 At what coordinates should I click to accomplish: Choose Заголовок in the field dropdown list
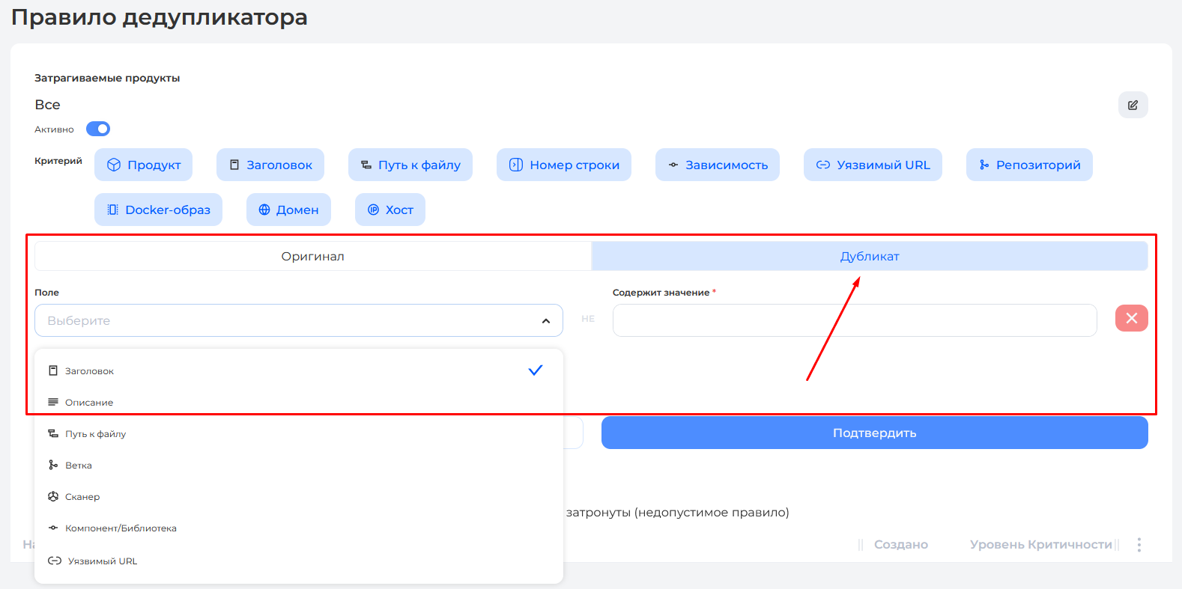click(89, 371)
